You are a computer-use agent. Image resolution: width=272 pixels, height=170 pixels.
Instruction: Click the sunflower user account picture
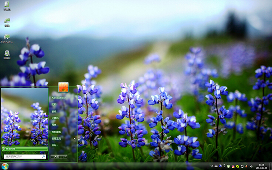point(63,87)
